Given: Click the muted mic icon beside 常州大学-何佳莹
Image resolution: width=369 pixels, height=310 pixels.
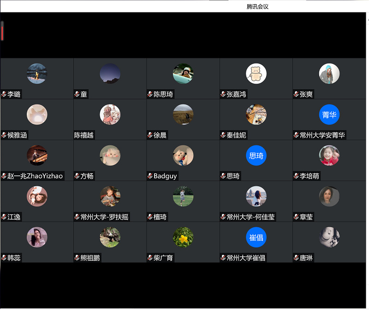Looking at the screenshot, I should pyautogui.click(x=223, y=217).
